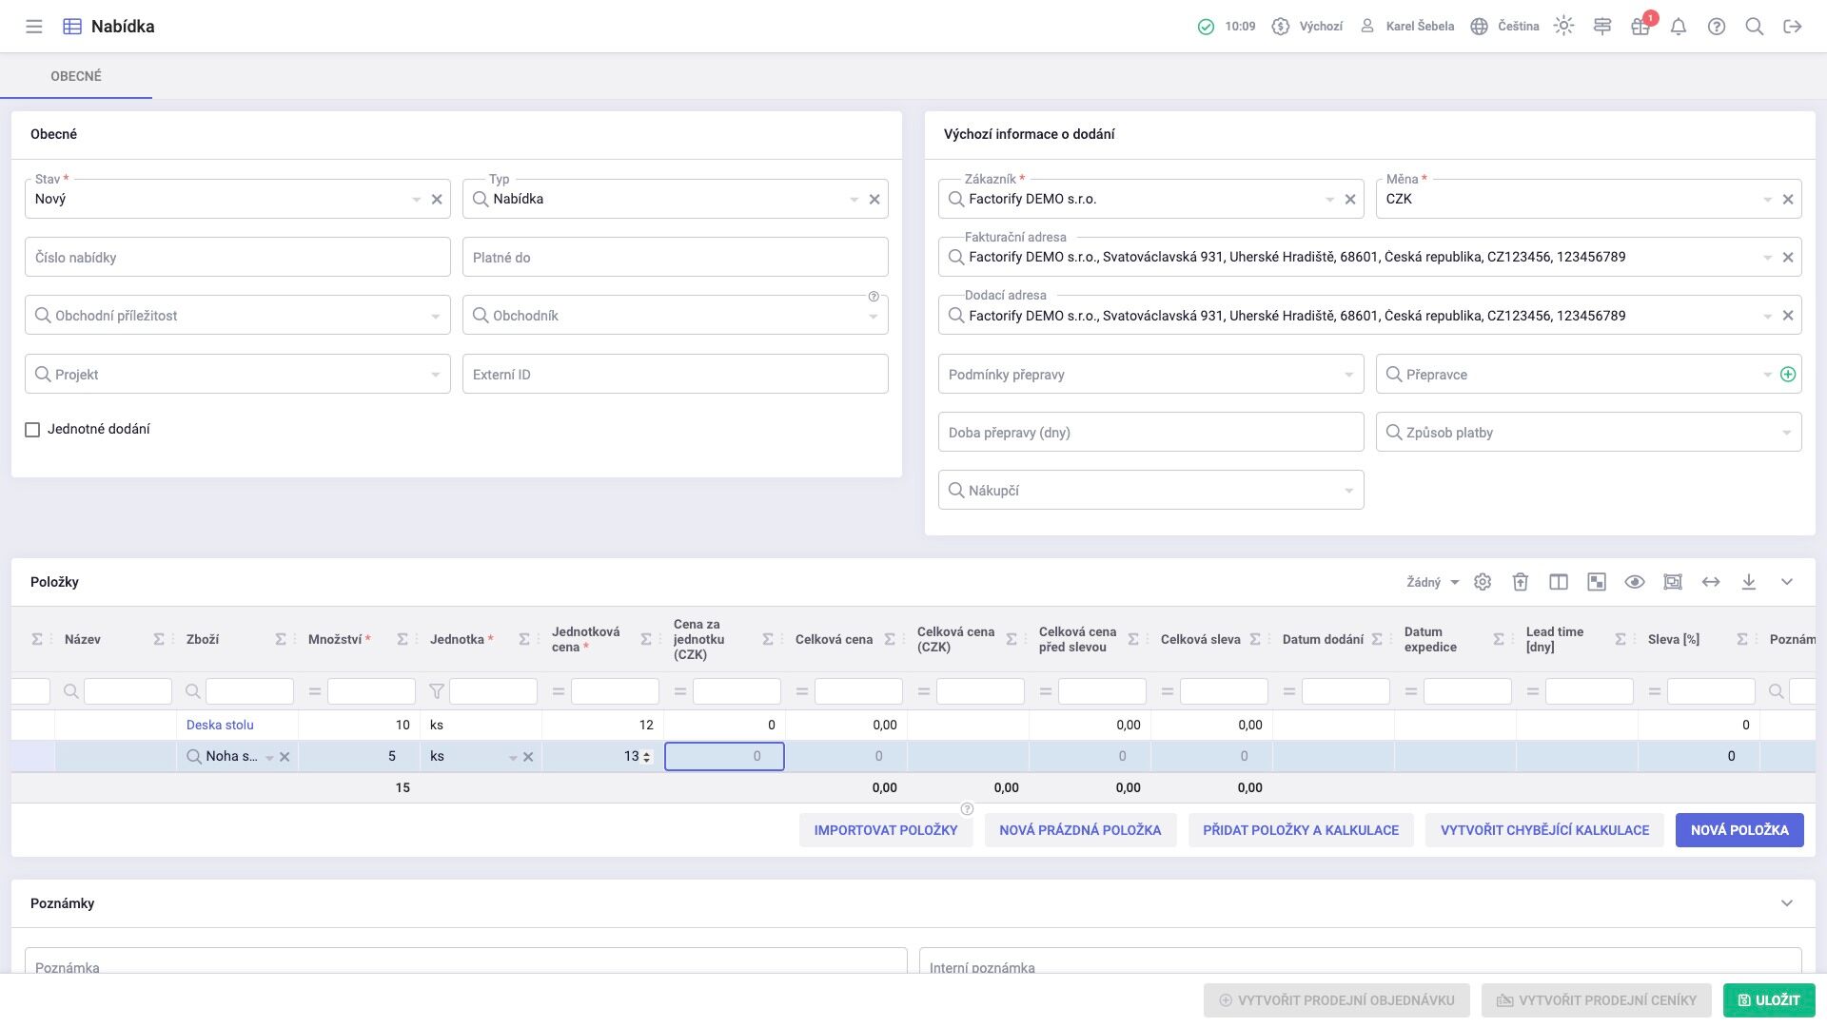Click the Číslo nabídky input field
This screenshot has height=1027, width=1827.
pyautogui.click(x=238, y=258)
